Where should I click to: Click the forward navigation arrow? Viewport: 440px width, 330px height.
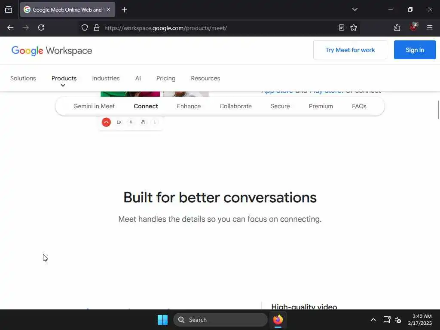pyautogui.click(x=26, y=28)
